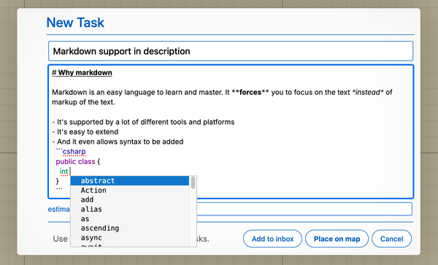Select 'ascending' from the autocomplete list
Screen dimensions: 438x265
(130, 228)
